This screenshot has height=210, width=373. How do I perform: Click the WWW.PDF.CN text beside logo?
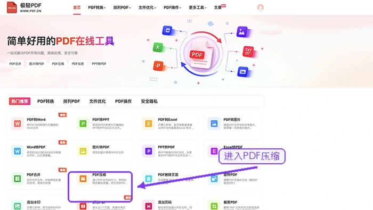click(x=31, y=11)
